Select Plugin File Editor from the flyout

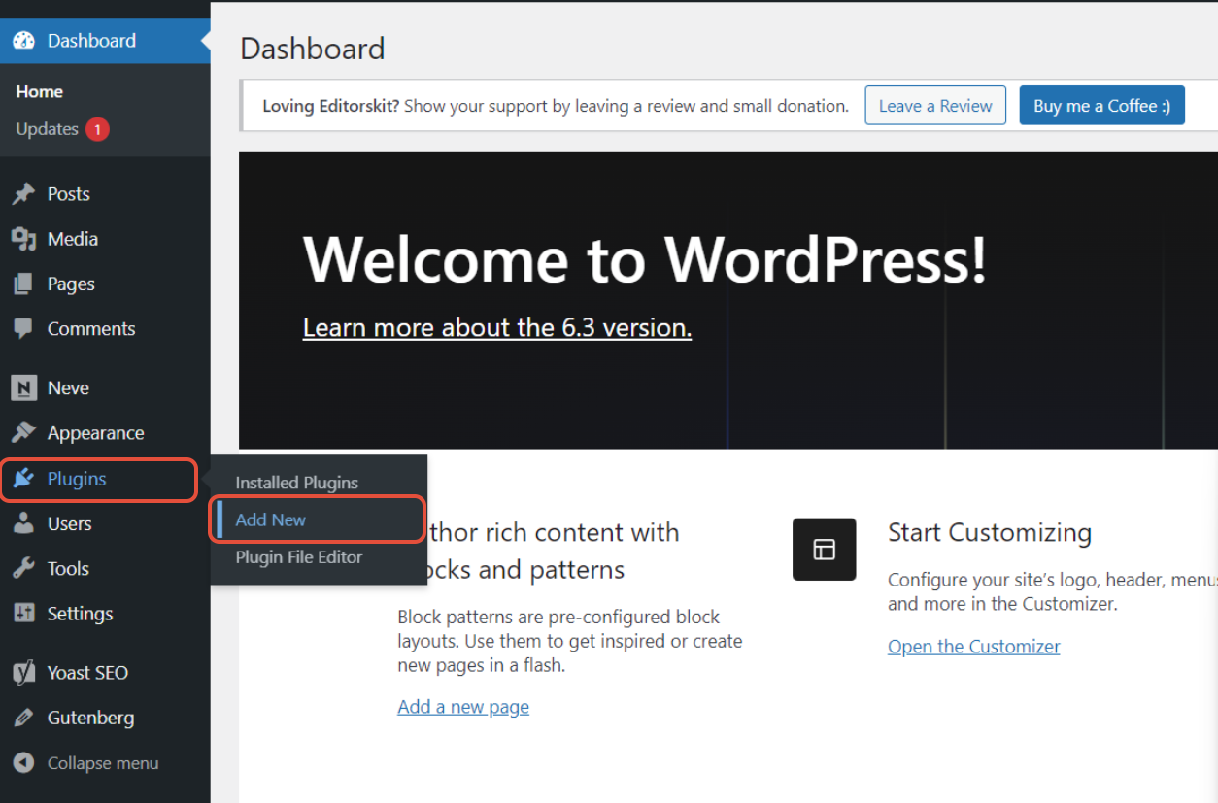(298, 557)
